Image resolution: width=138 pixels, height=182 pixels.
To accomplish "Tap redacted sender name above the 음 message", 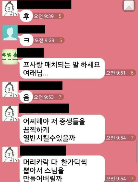I will pyautogui.click(x=41, y=86).
